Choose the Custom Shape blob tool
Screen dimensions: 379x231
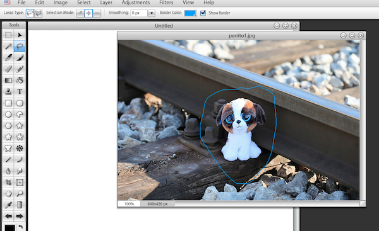coord(8,149)
